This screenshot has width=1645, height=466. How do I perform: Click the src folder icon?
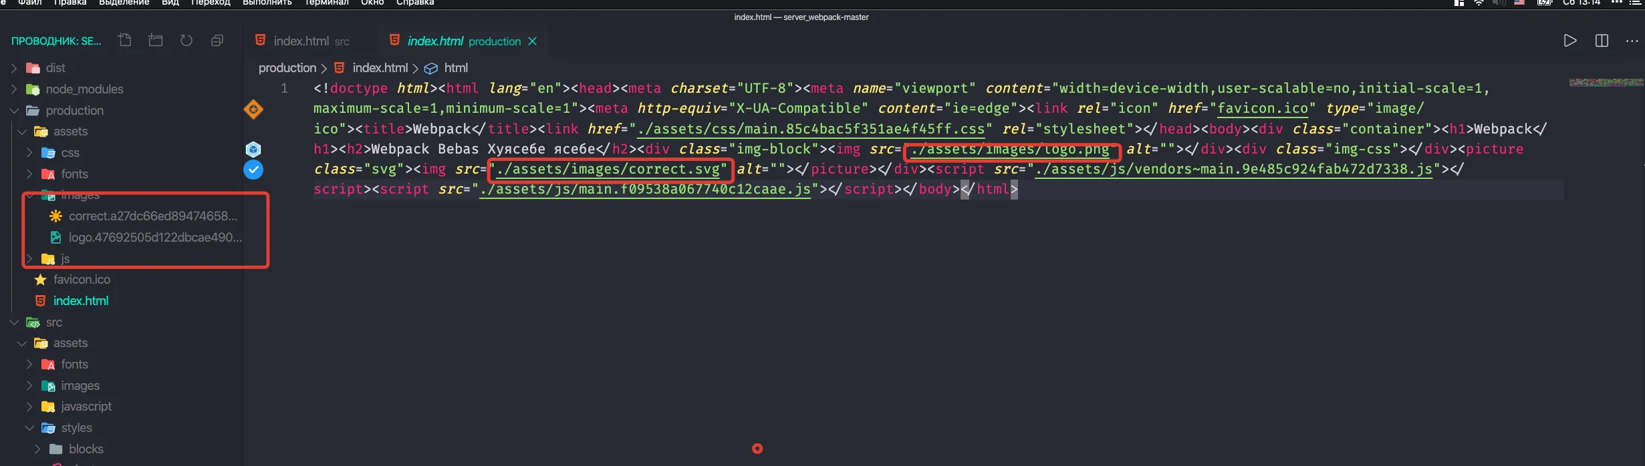pyautogui.click(x=33, y=322)
